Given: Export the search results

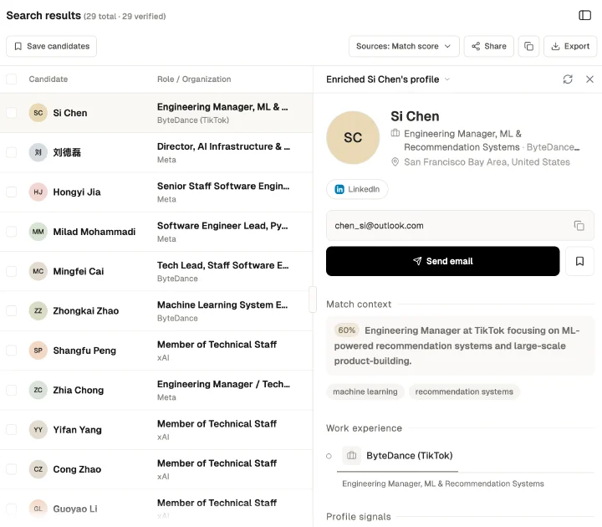Looking at the screenshot, I should pos(570,46).
